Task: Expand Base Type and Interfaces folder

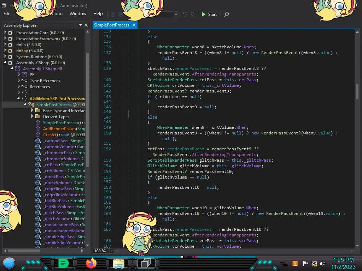Action: tap(32, 110)
